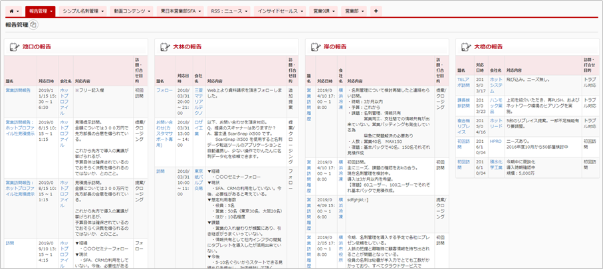
Task: Open 初回訪問 link in the HPRO row
Action: tap(463, 143)
